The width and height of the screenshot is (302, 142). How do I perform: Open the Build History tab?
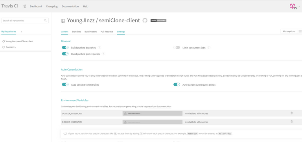tap(91, 32)
